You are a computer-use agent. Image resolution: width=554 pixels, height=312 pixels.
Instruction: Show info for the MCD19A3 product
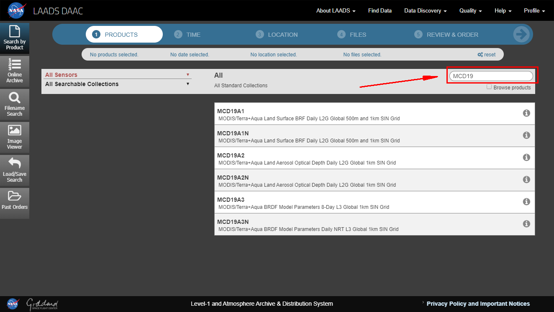point(526,202)
